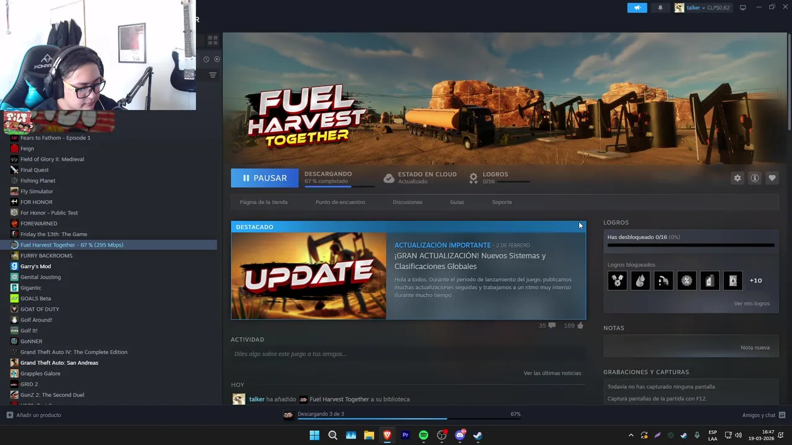
Task: Open the 'Página de la tienda' tab
Action: (x=264, y=202)
